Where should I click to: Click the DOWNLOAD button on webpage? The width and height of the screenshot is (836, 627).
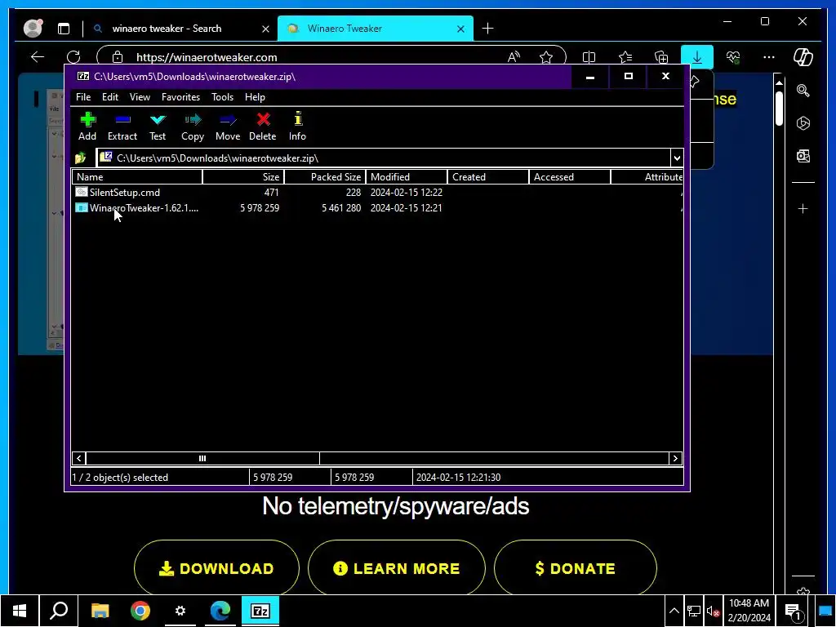pos(216,568)
